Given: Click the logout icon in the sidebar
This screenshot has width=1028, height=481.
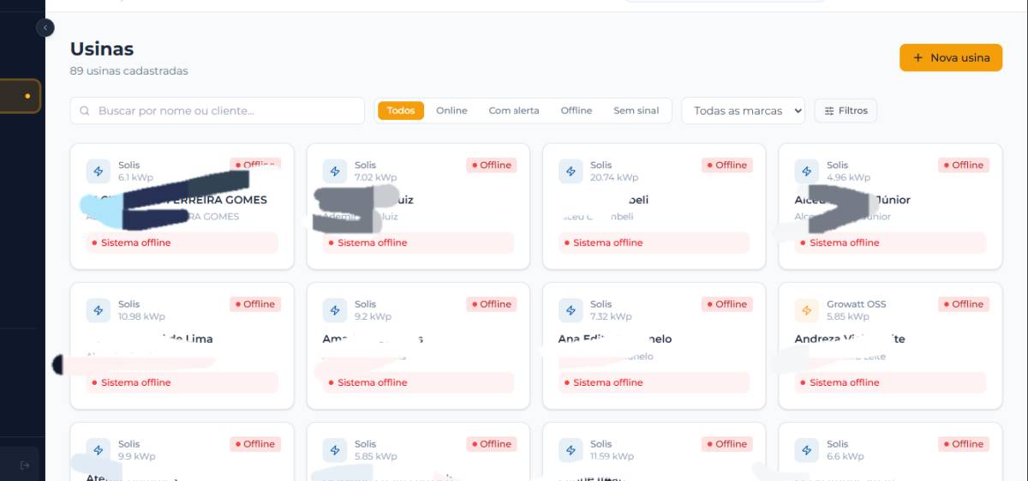Looking at the screenshot, I should click(25, 465).
